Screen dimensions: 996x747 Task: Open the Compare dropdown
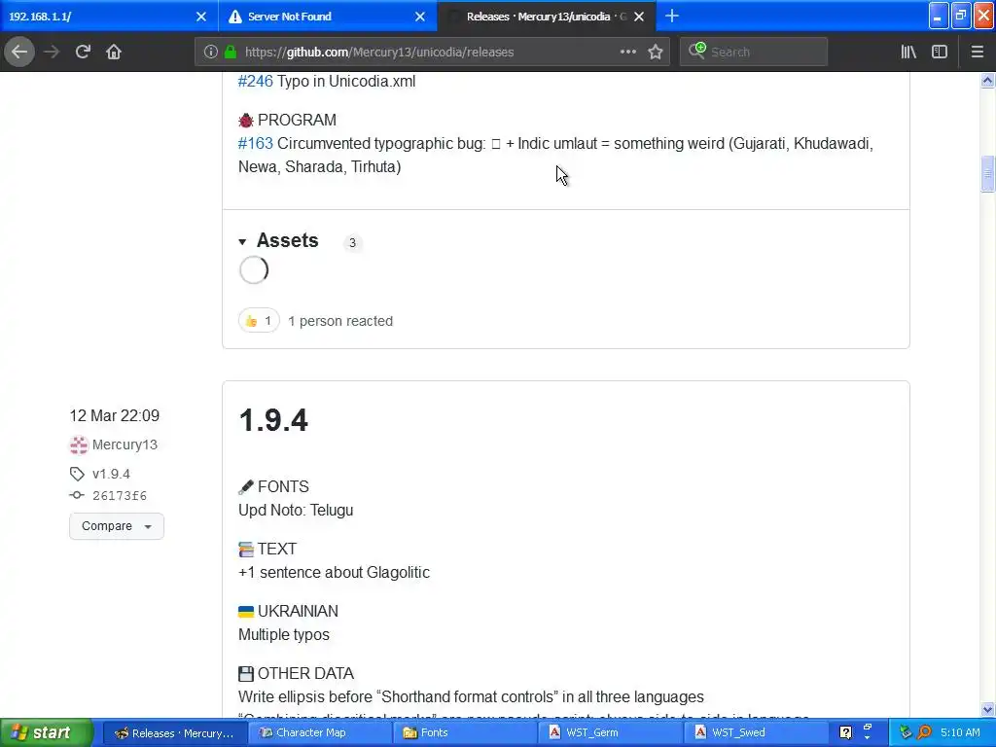tap(117, 526)
